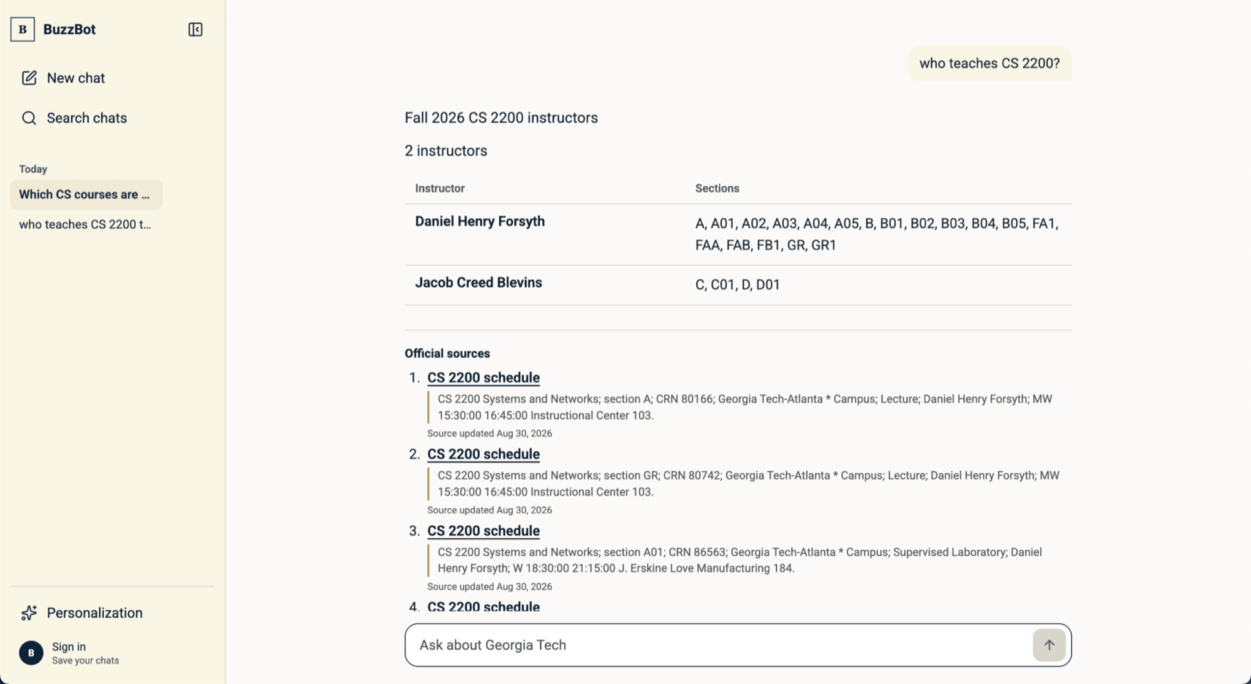Click the Personalization sparkle icon
Image resolution: width=1251 pixels, height=684 pixels.
coord(29,613)
